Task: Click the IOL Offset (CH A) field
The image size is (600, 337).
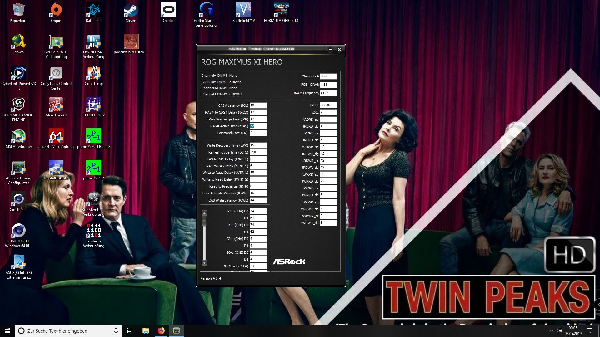Action: click(258, 266)
